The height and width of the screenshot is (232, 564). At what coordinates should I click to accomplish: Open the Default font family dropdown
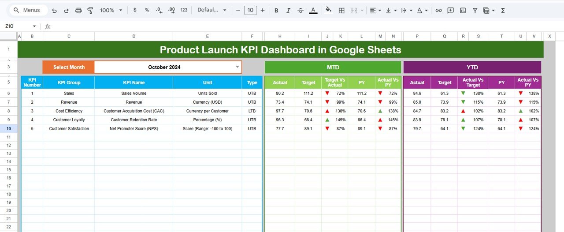coord(212,10)
